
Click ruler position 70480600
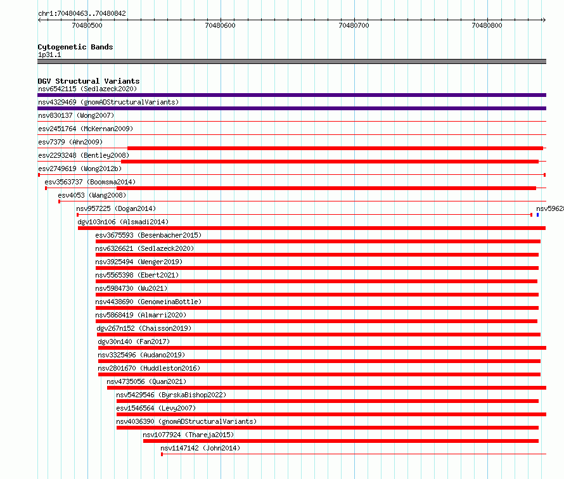point(220,25)
